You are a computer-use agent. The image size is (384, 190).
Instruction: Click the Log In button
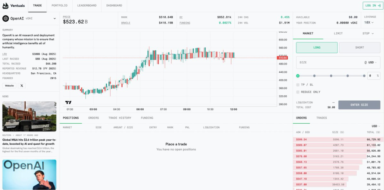373,6
